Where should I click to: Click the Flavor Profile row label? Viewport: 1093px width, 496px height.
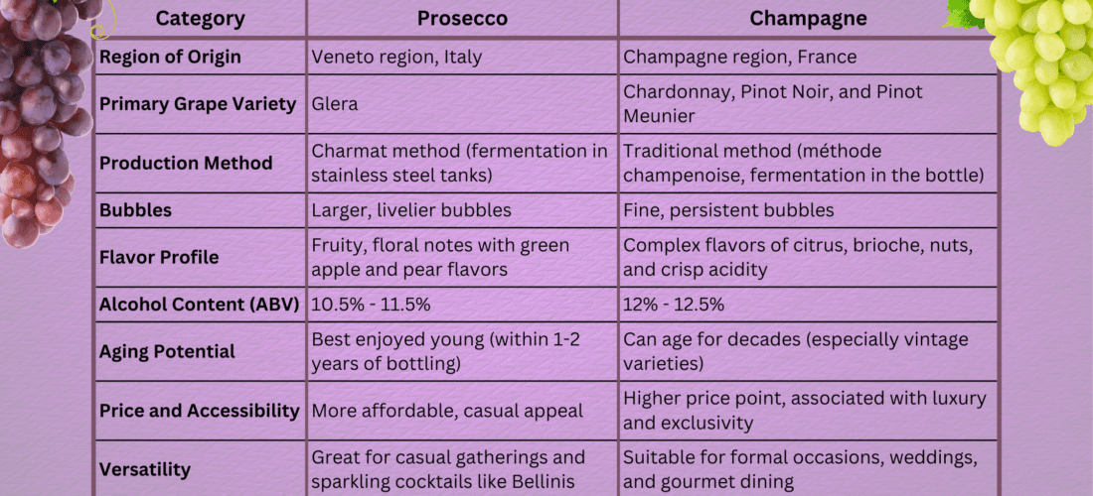[x=159, y=257]
